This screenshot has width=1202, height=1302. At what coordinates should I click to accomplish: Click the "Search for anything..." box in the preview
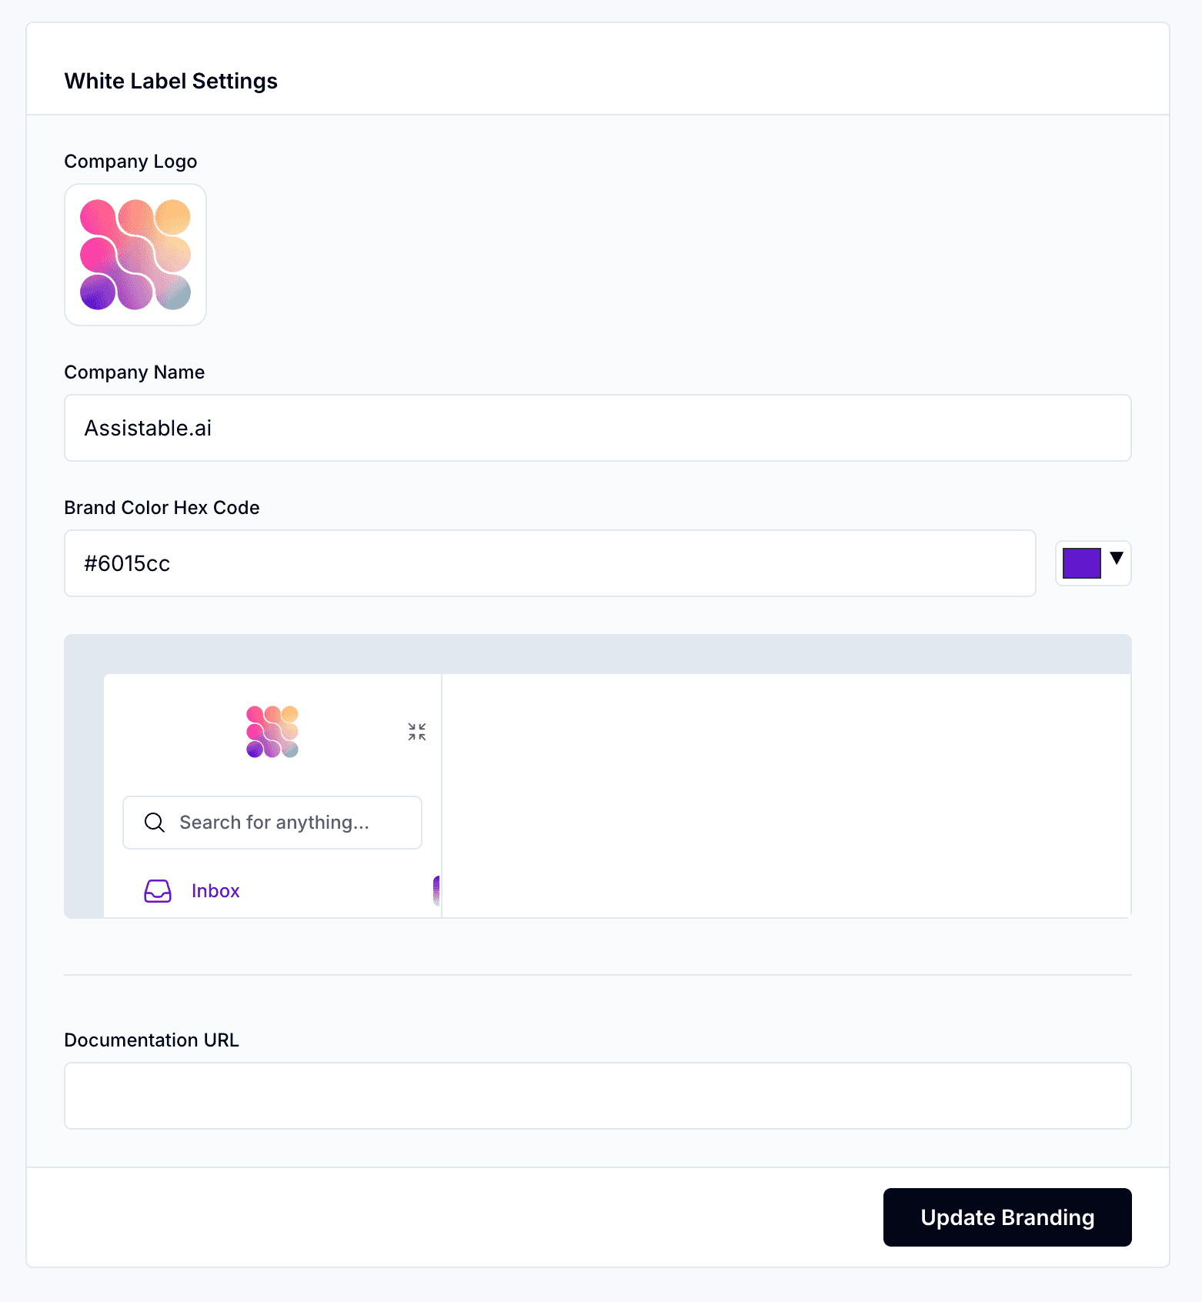coord(272,822)
